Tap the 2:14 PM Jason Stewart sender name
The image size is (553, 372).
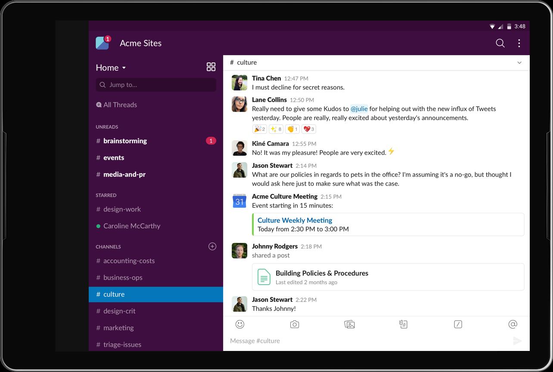pyautogui.click(x=272, y=166)
